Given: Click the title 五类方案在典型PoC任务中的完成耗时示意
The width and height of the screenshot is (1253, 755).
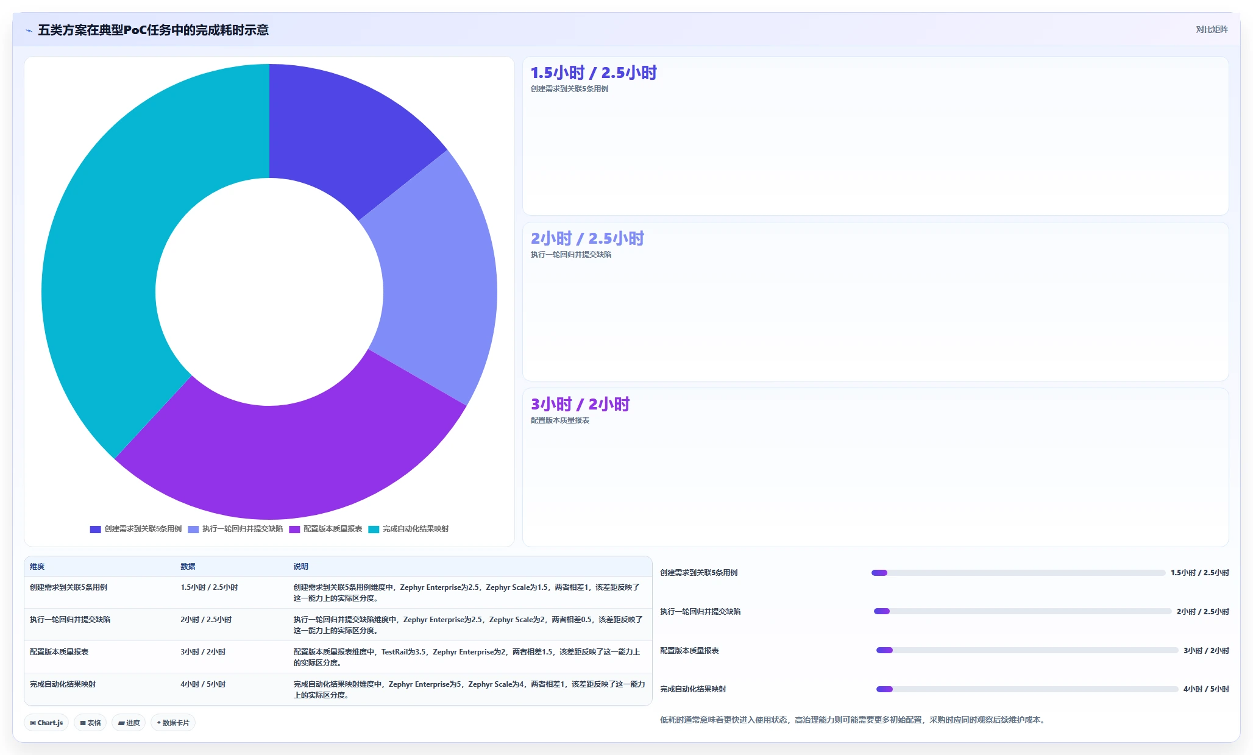Looking at the screenshot, I should 153,30.
